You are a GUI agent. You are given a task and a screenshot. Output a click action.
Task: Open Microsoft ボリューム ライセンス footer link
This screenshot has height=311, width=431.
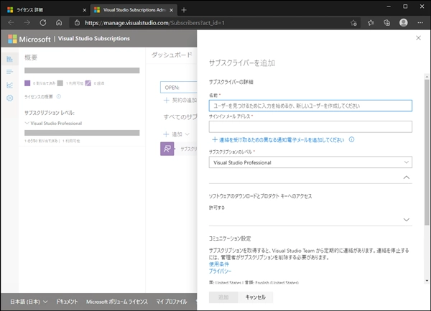click(x=117, y=302)
